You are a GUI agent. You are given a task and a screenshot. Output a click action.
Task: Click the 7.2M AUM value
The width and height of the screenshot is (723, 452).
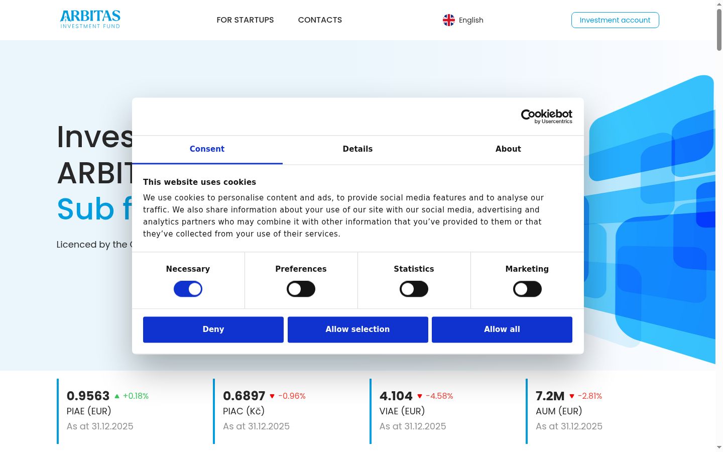[x=550, y=396]
